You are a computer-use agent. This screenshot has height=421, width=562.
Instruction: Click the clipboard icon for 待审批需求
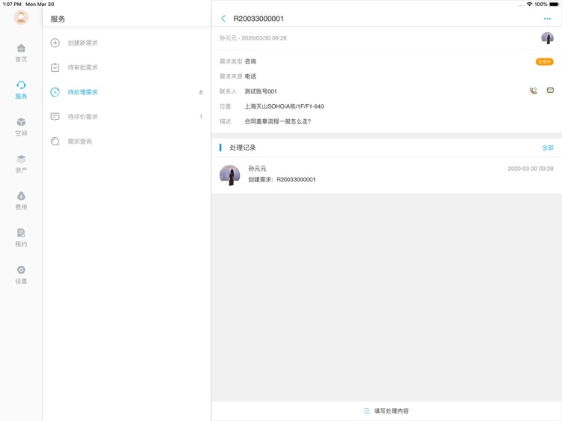55,67
